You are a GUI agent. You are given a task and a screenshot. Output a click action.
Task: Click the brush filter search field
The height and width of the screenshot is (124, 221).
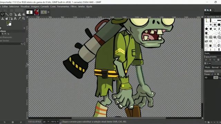(213, 14)
